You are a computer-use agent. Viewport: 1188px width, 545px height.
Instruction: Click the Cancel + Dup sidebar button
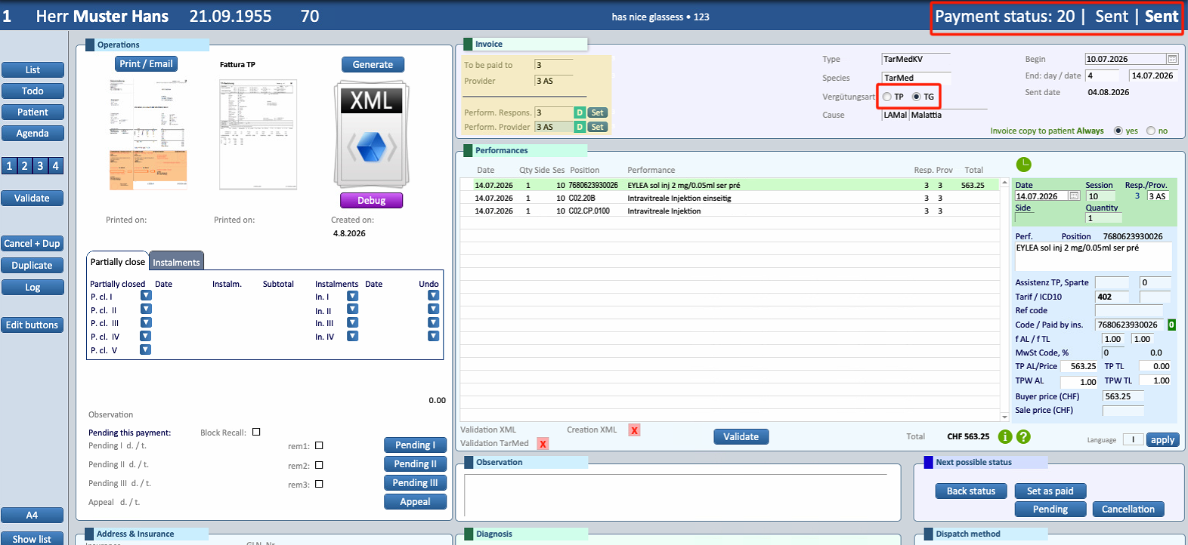(32, 244)
